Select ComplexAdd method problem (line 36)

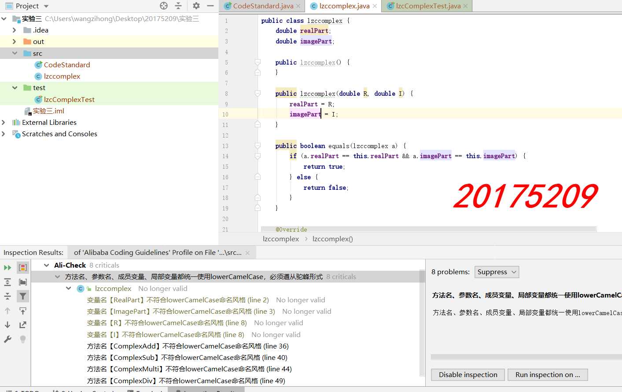point(188,346)
